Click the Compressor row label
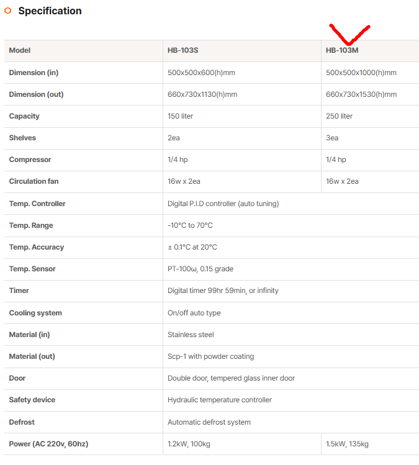 click(x=30, y=160)
